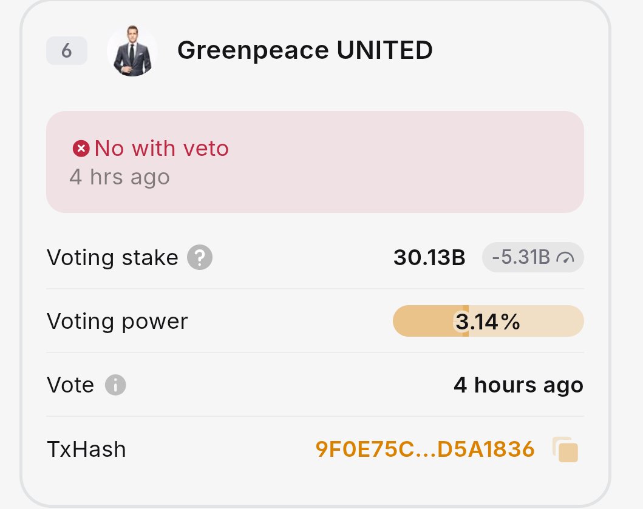This screenshot has height=509, width=643.
Task: Click the Voting stake help question mark icon
Action: [x=200, y=258]
